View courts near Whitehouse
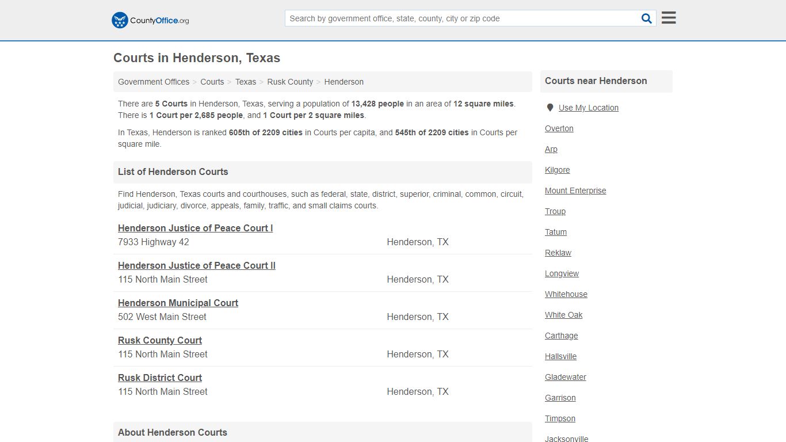This screenshot has width=786, height=442. [x=566, y=294]
